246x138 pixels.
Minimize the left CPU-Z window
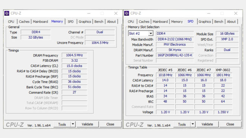click(89, 13)
